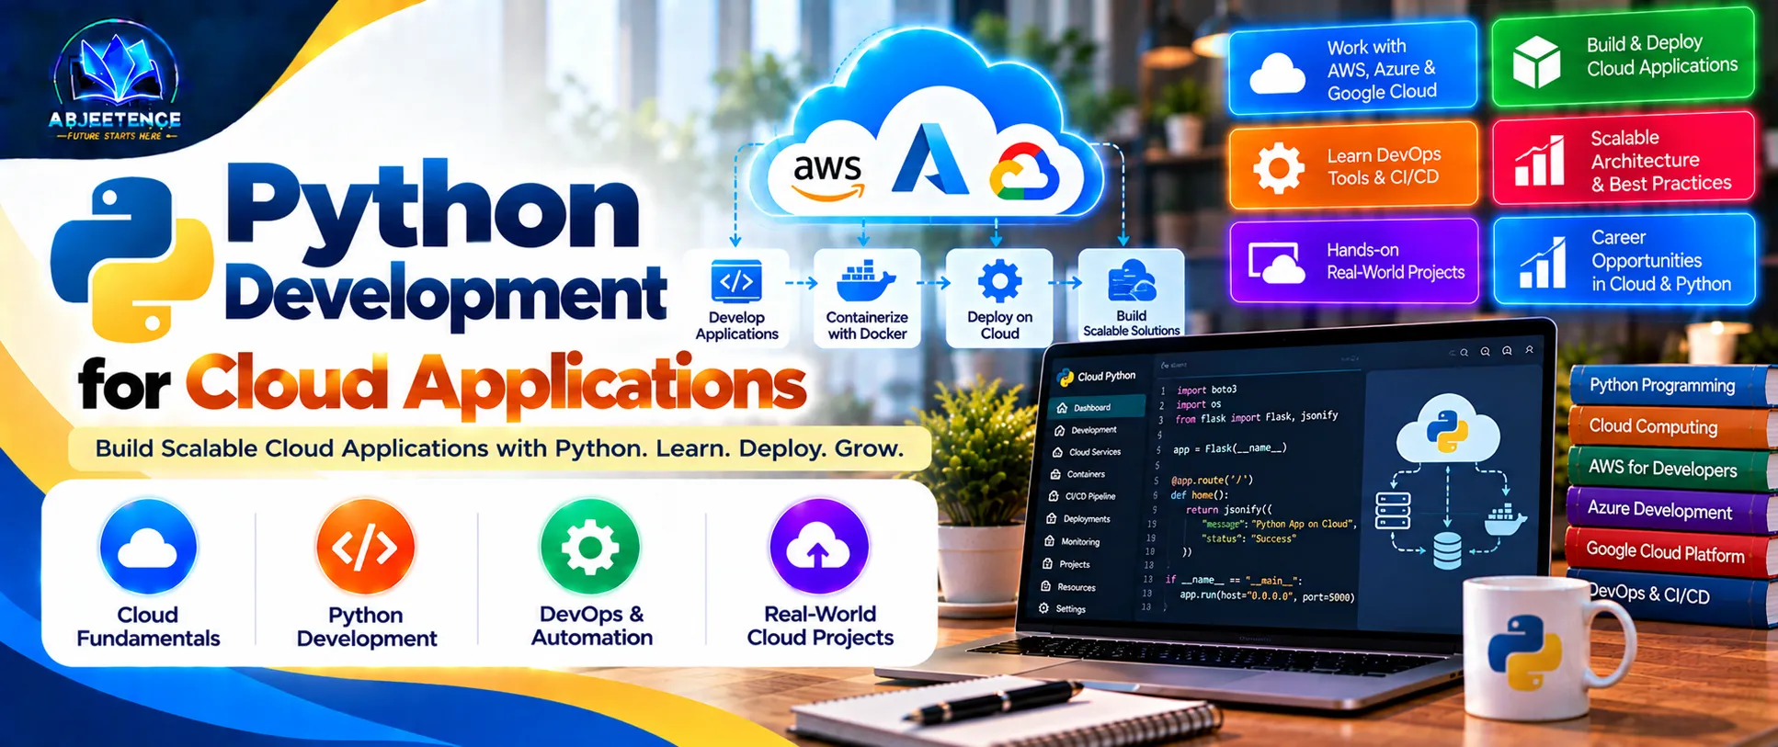Screen dimensions: 1778x747
Task: Click the cloud icon on the AWS, Azure & Google Cloud card
Action: [x=1278, y=73]
